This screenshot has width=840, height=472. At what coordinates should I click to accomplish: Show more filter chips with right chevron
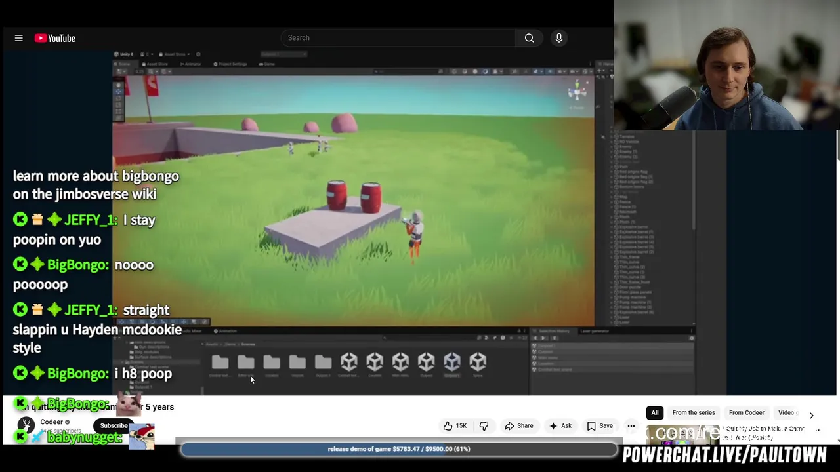pyautogui.click(x=811, y=415)
